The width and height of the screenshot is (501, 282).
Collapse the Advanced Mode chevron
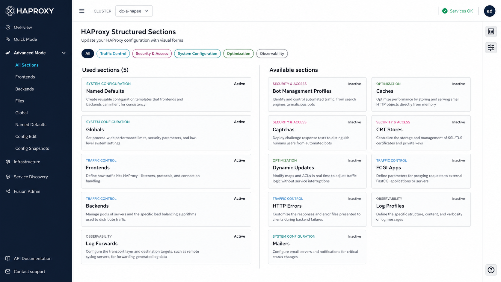coord(64,53)
